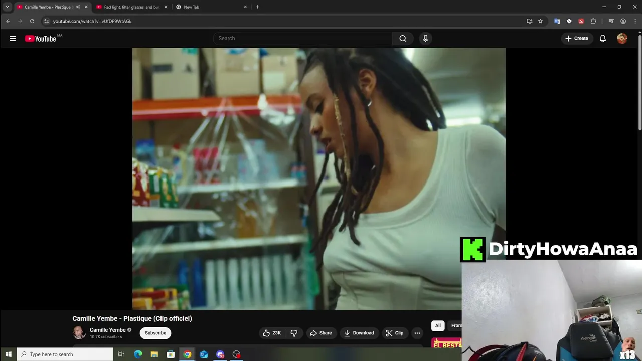Open a new browser tab
This screenshot has width=642, height=361.
(x=257, y=7)
